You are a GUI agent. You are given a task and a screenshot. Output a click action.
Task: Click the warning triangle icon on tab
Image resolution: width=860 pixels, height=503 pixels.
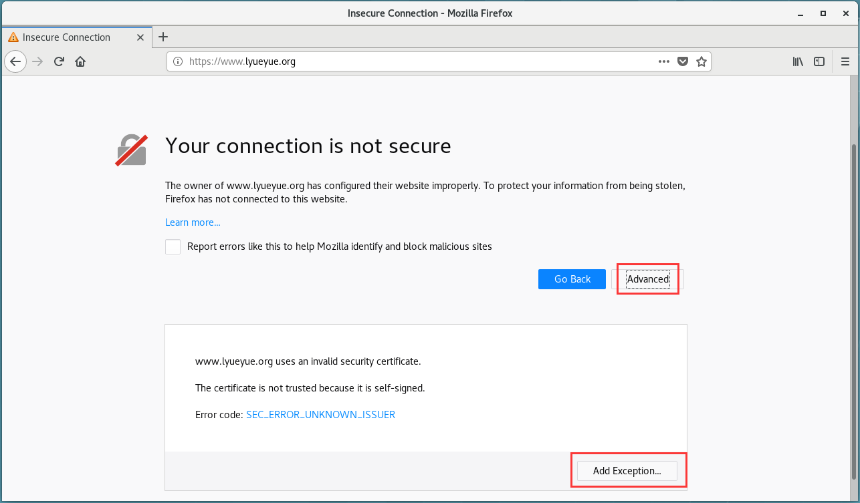(x=13, y=37)
